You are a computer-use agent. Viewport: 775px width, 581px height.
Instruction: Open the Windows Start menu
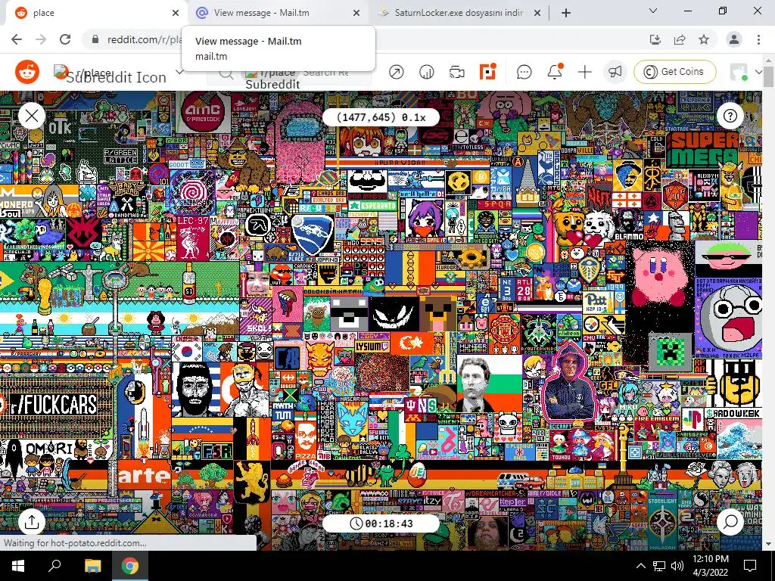(x=18, y=566)
